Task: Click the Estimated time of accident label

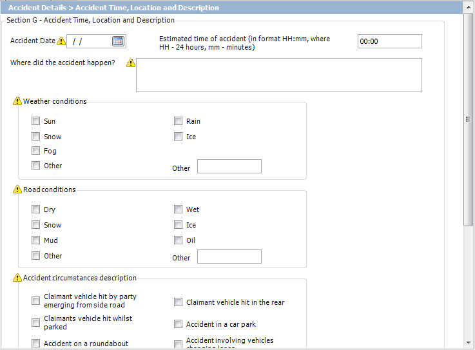Action: coord(244,43)
